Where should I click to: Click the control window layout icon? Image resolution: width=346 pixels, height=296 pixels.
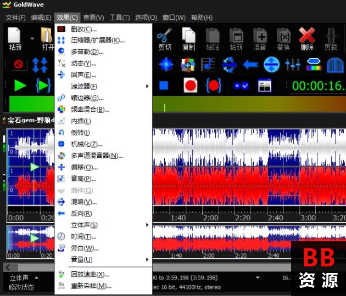265,85
